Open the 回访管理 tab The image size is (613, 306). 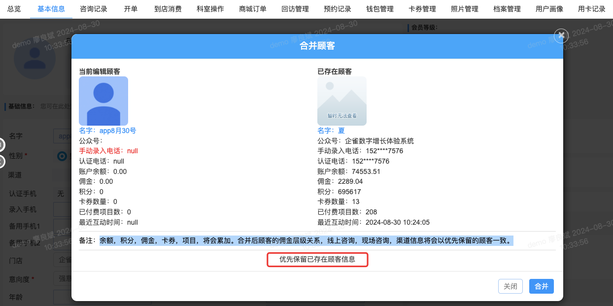(x=295, y=9)
